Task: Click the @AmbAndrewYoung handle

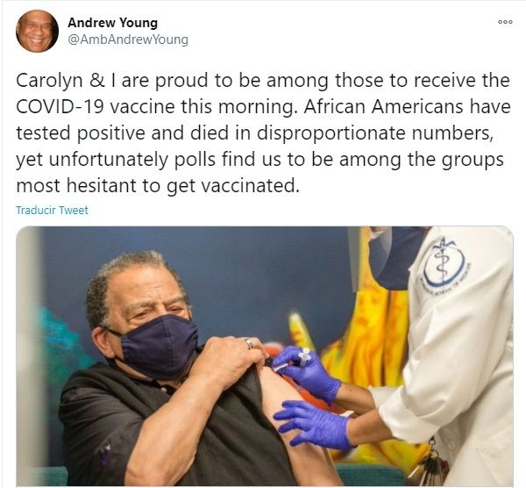Action: (x=128, y=39)
